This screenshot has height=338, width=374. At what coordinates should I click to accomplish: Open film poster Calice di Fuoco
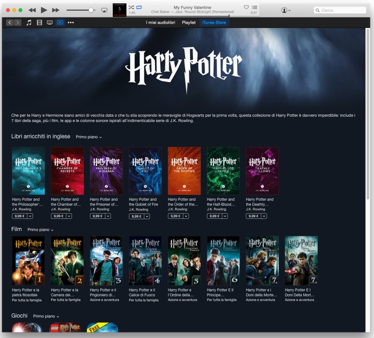tap(145, 261)
